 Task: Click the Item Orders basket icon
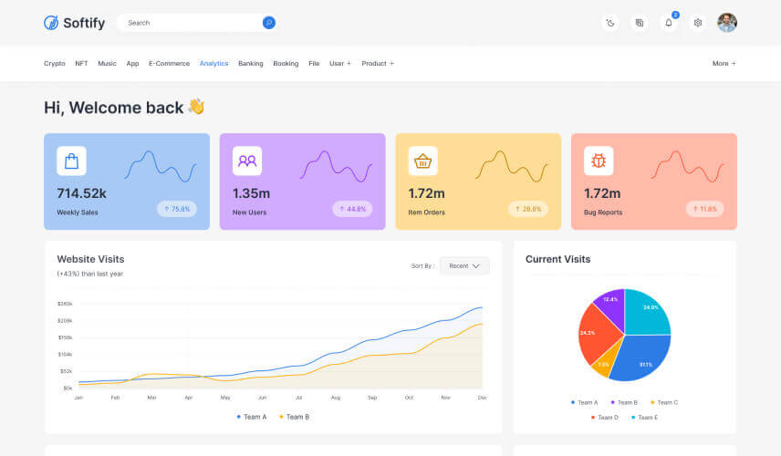pos(422,161)
